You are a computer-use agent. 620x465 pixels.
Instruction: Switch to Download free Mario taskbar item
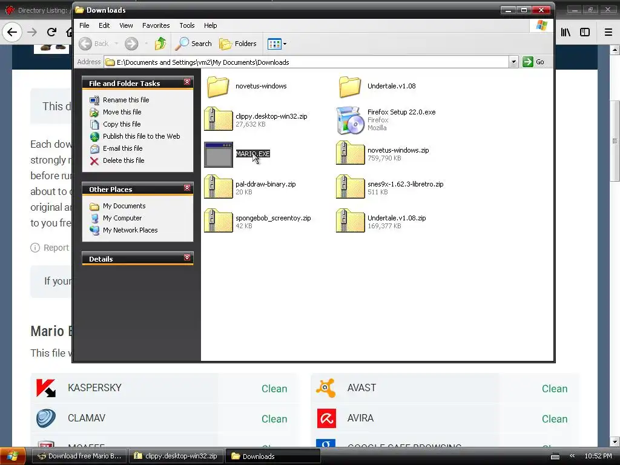[79, 456]
